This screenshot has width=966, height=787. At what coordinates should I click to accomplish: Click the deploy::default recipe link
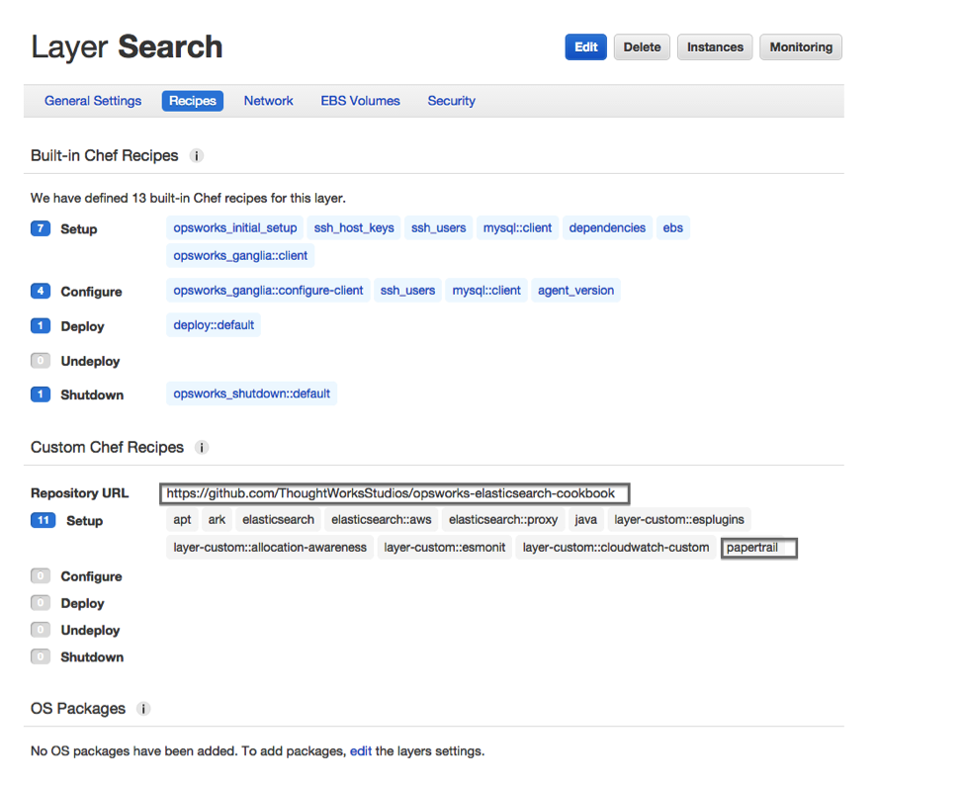[x=214, y=325]
